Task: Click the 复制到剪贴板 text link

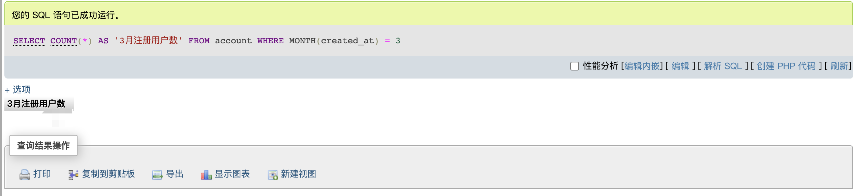Action: pos(108,174)
